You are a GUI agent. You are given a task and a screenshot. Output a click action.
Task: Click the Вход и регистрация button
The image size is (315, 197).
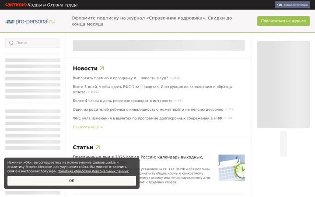(292, 5)
